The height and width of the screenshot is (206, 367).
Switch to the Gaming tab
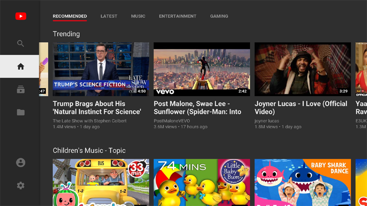coord(219,16)
